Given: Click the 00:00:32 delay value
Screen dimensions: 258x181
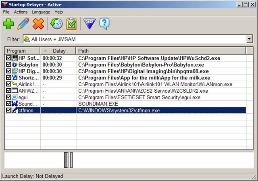Looking at the screenshot, I should pyautogui.click(x=52, y=58).
